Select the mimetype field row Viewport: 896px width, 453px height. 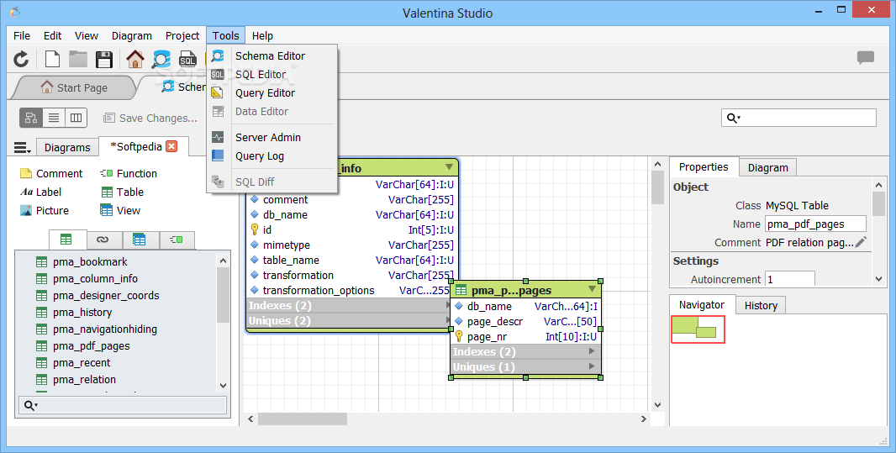pos(351,245)
